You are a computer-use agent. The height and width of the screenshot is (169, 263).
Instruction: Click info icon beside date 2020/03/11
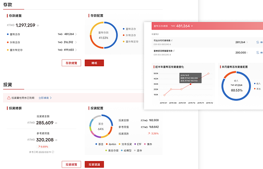53,152
